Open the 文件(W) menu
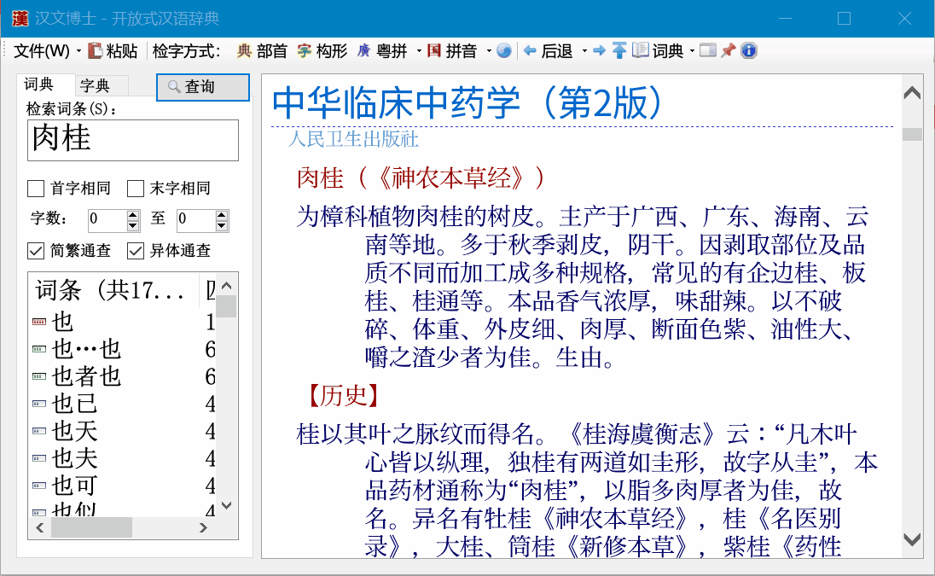The image size is (935, 576). coord(41,51)
